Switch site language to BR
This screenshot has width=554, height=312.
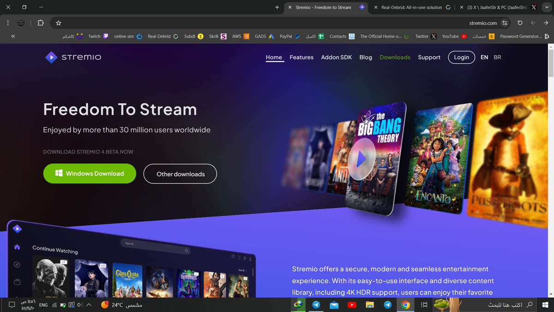point(497,57)
